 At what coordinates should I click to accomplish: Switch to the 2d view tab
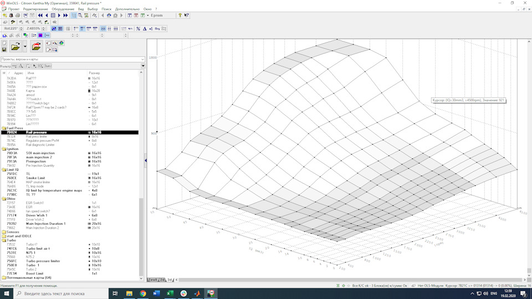(162, 280)
